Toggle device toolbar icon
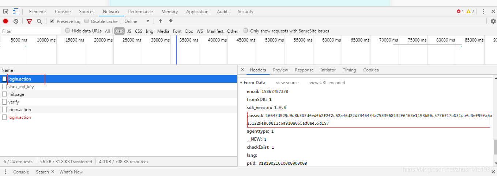 point(15,12)
